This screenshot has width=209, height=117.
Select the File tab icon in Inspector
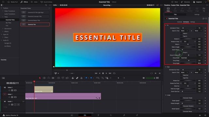tap(204, 9)
